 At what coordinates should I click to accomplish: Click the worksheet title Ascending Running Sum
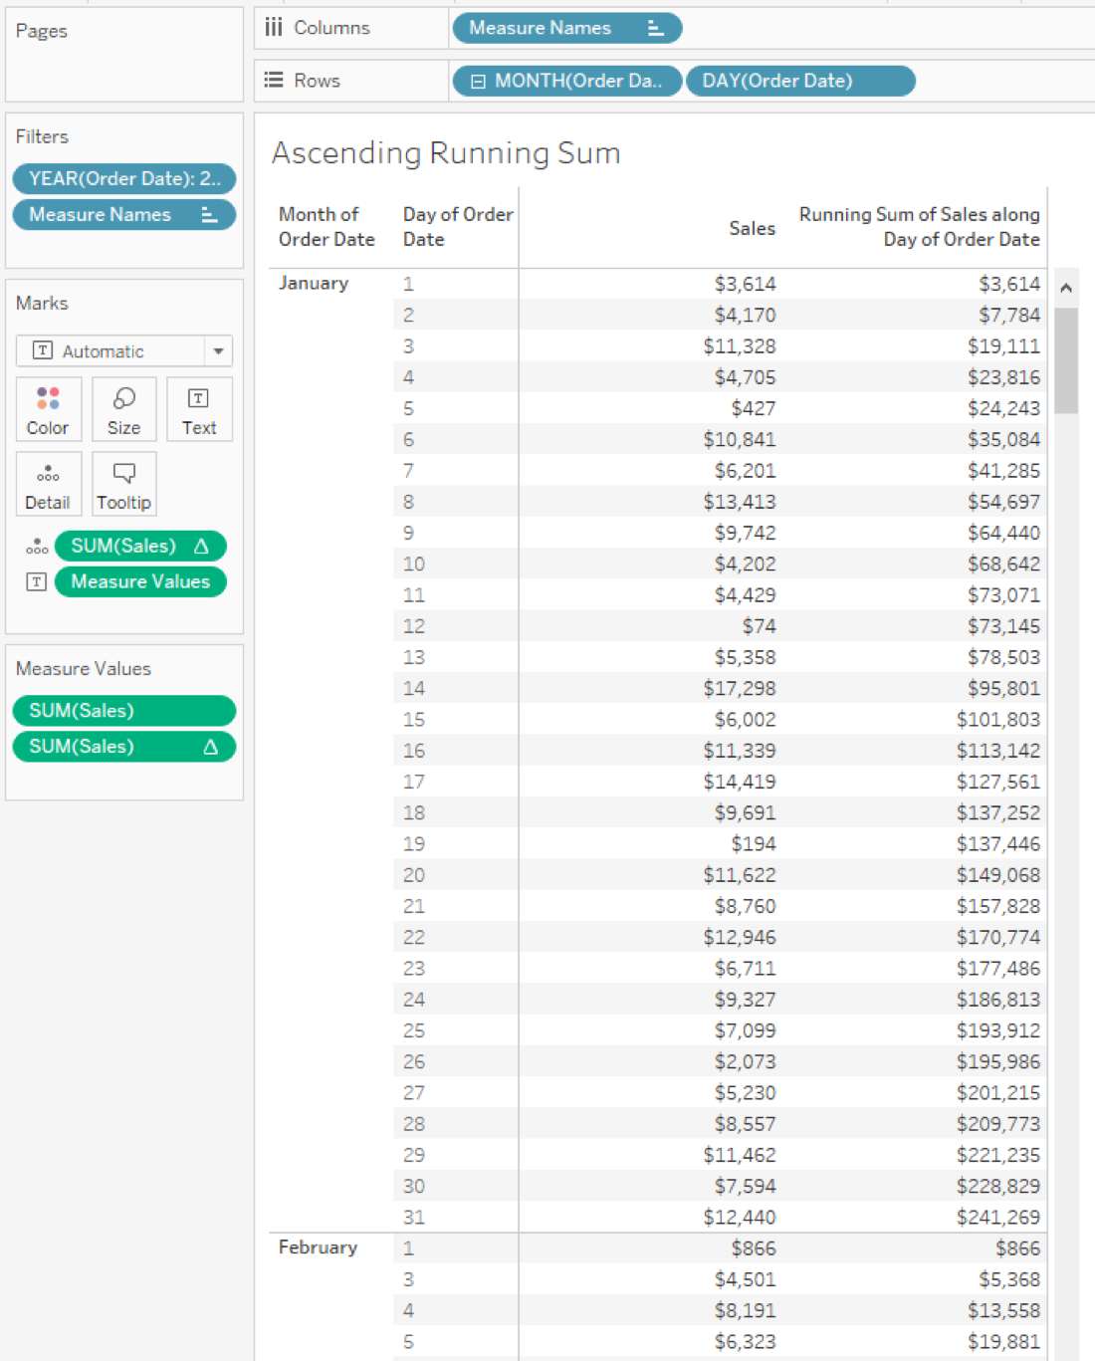[x=446, y=152]
